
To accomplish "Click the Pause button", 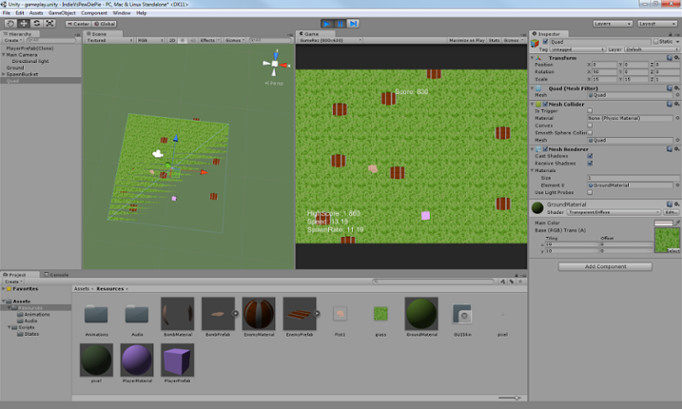I will click(x=341, y=23).
